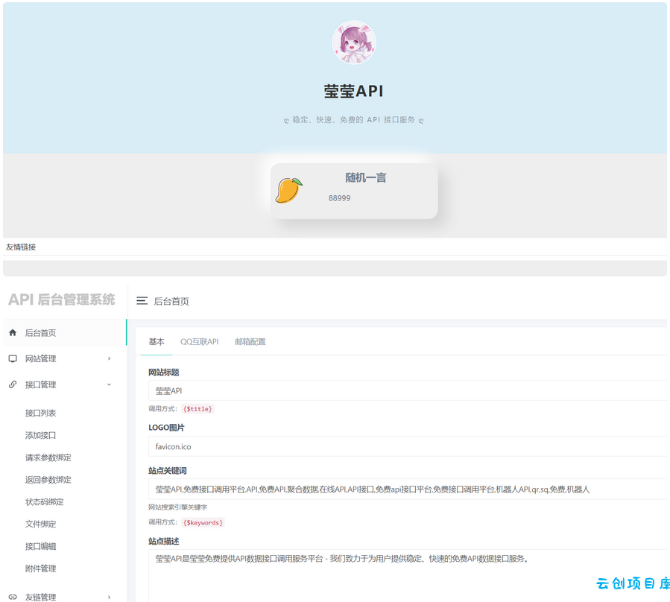The width and height of the screenshot is (670, 602).
Task: Click the 稳定、快速、免费的 API 接口服务 subtitle
Action: pyautogui.click(x=354, y=120)
